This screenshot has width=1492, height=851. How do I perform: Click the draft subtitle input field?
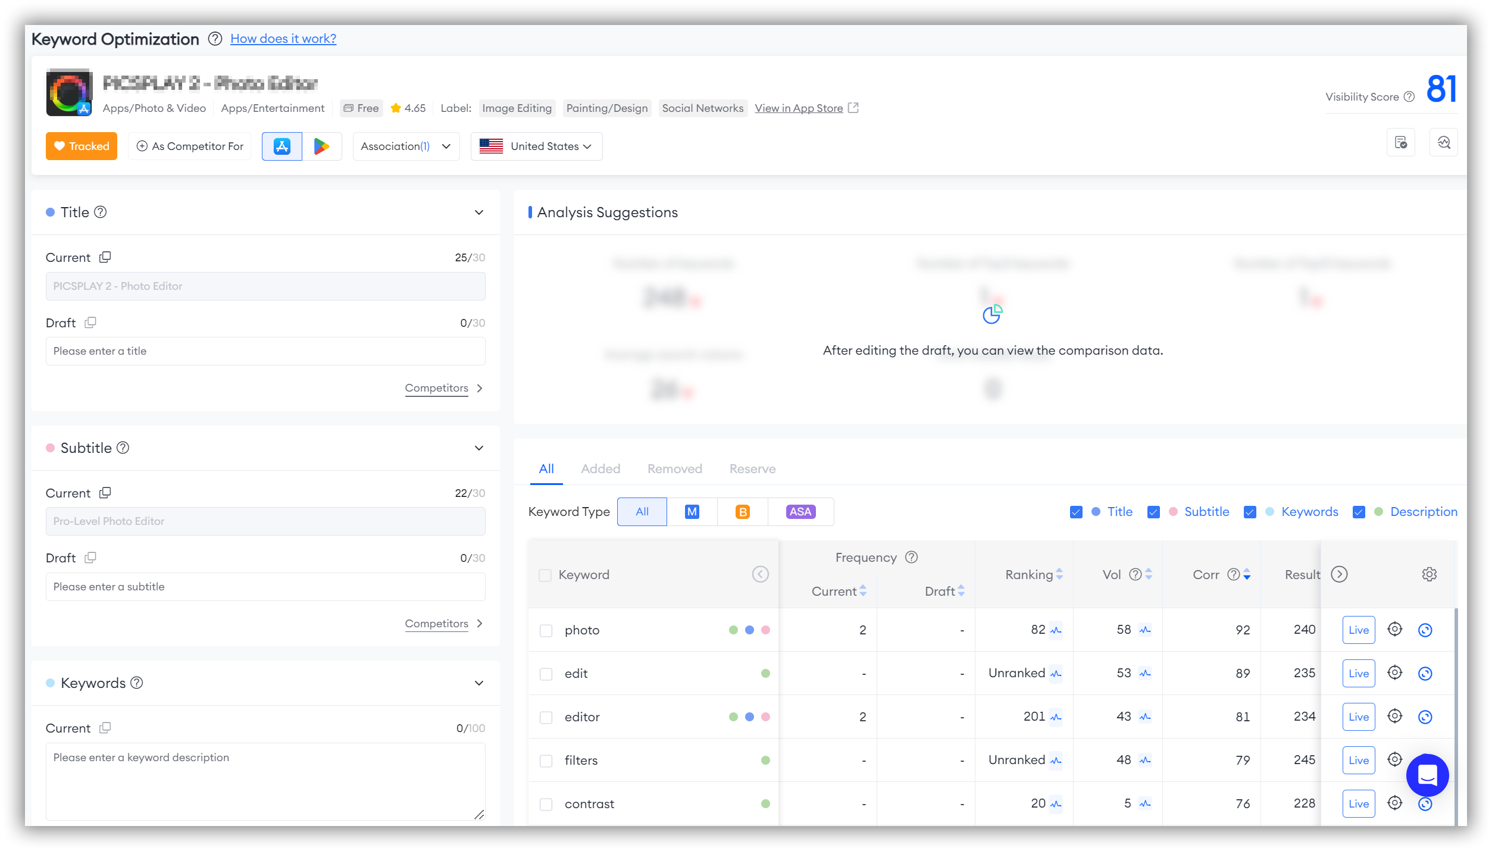pyautogui.click(x=265, y=587)
